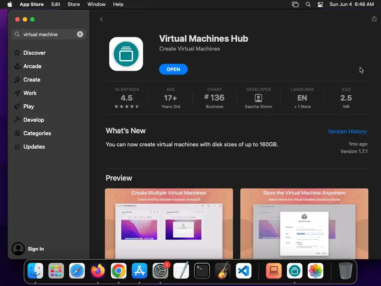Click the EN language info
381x286 pixels.
[x=302, y=98]
